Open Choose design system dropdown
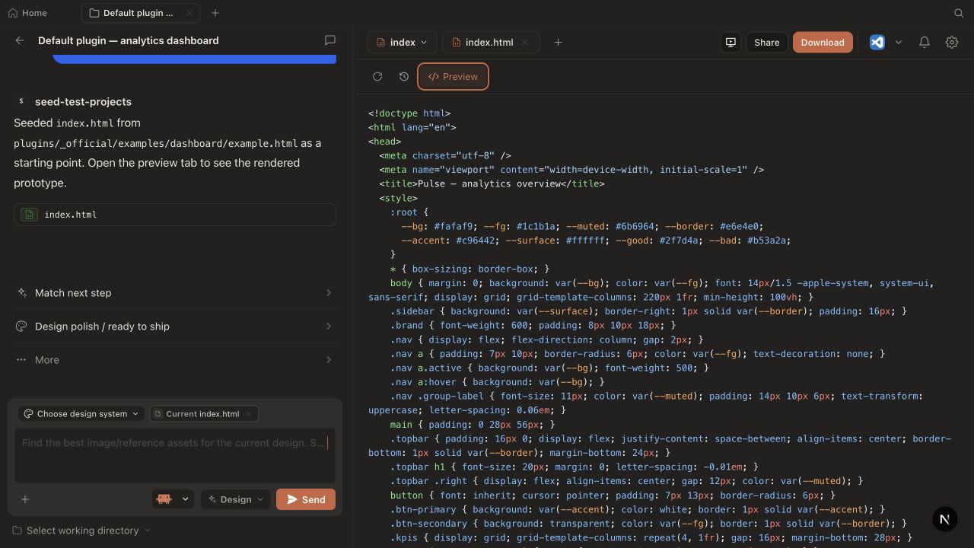The width and height of the screenshot is (974, 548). click(x=81, y=414)
